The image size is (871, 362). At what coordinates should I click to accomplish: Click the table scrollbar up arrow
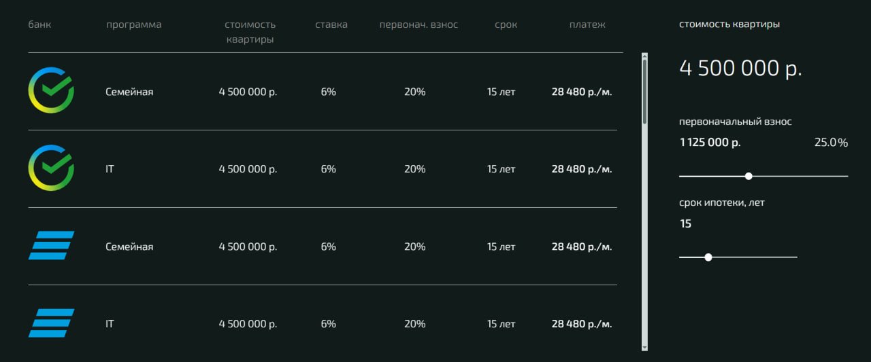pos(644,58)
